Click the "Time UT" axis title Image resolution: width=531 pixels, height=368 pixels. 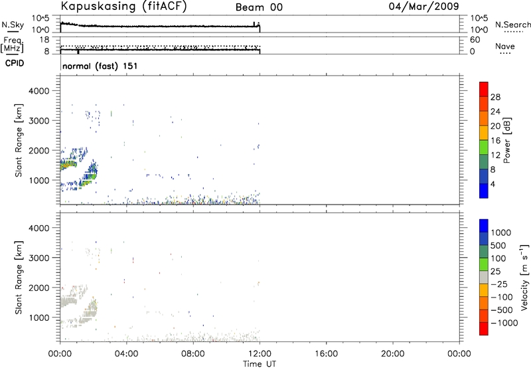260,364
